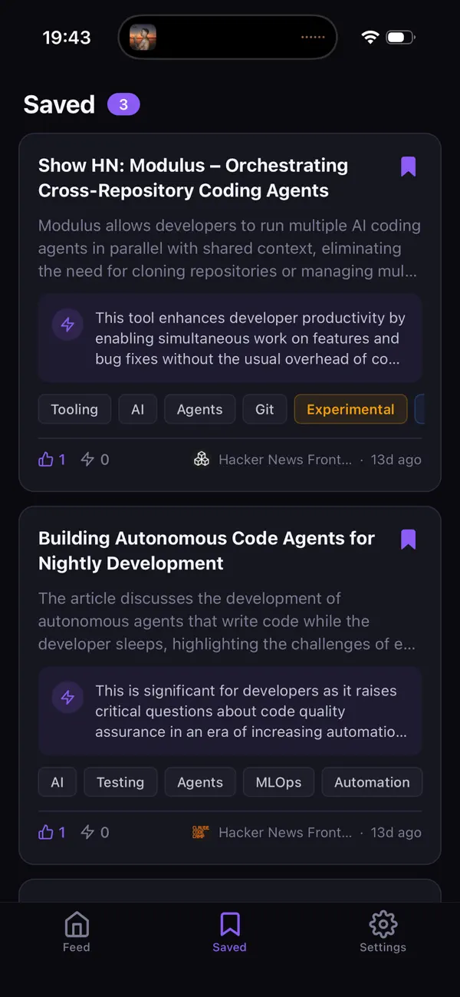The height and width of the screenshot is (997, 460).
Task: Unsave the Modulus article via its bookmark toggle
Action: (408, 166)
